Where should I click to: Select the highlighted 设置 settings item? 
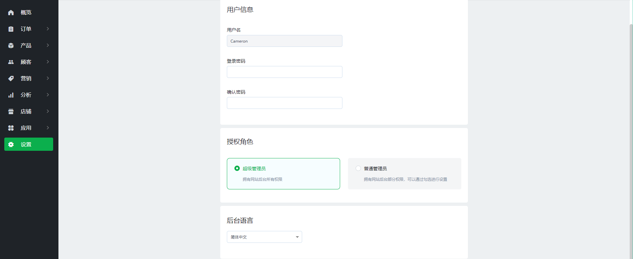click(x=29, y=144)
